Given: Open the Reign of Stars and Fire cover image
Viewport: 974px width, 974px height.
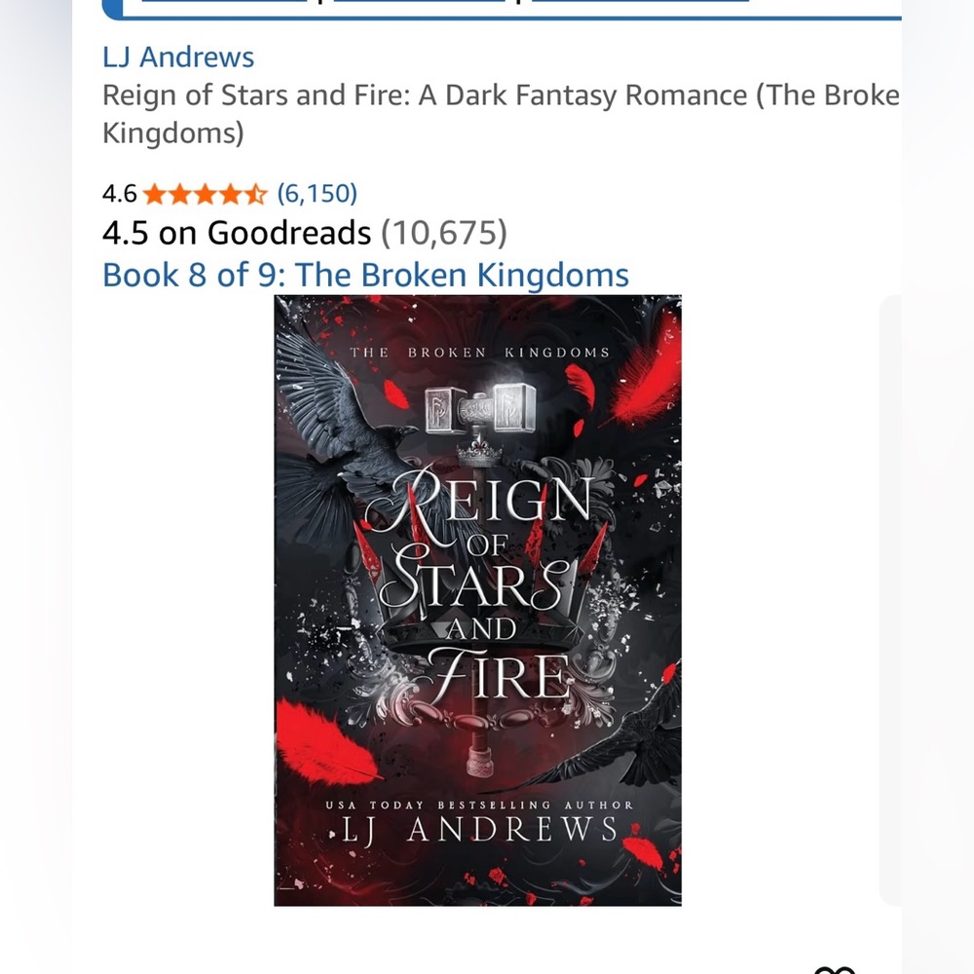Looking at the screenshot, I should point(477,600).
